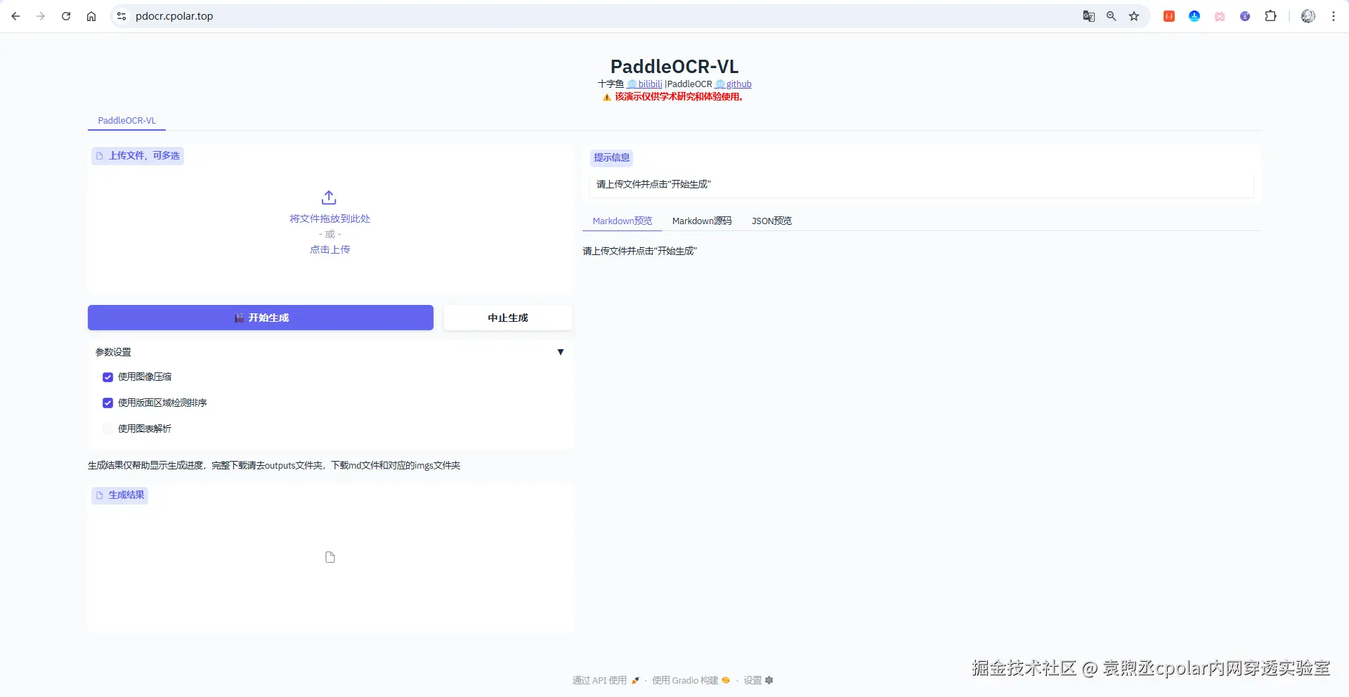Viewport: 1349px width, 697px height.
Task: Toggle the 使用版面区域检测排序 checkbox
Action: tap(107, 403)
